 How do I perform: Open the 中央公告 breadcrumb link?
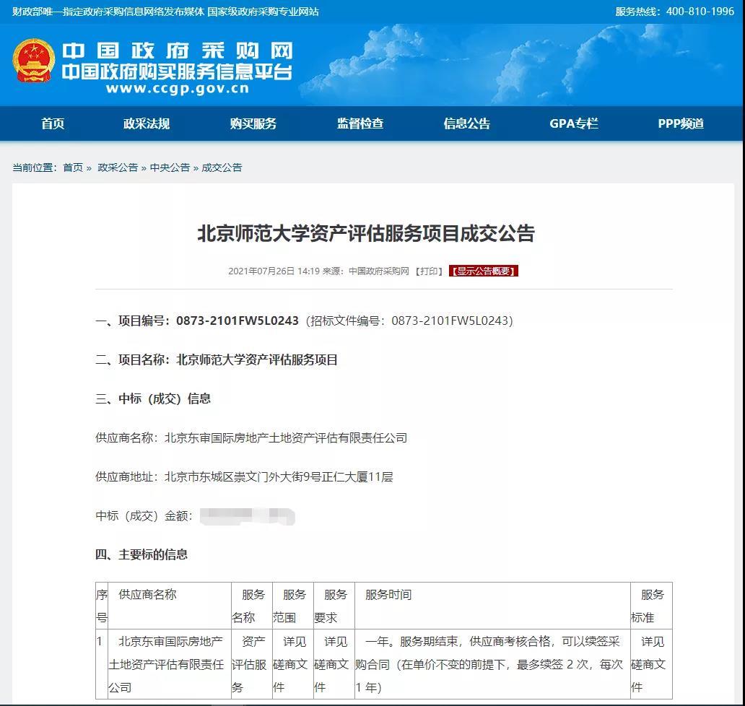pyautogui.click(x=170, y=167)
